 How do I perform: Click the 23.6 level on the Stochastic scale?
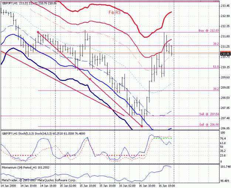(223, 155)
